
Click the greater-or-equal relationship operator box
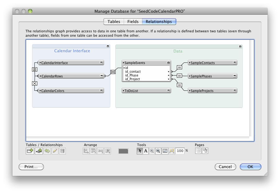click(x=34, y=69)
